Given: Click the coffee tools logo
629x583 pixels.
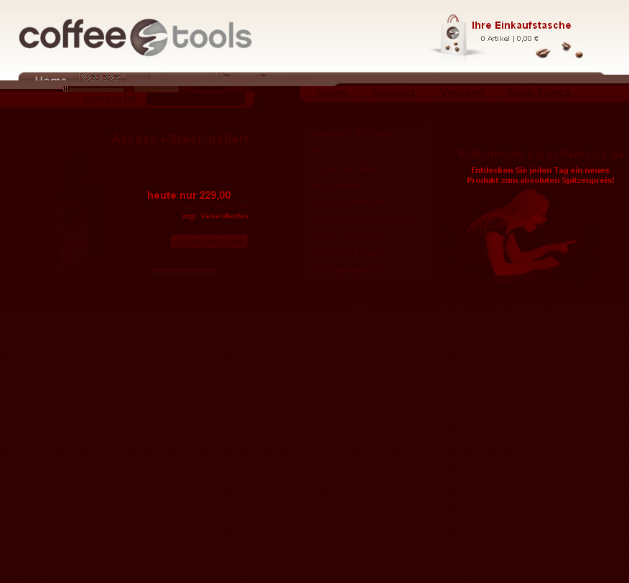Looking at the screenshot, I should point(135,37).
